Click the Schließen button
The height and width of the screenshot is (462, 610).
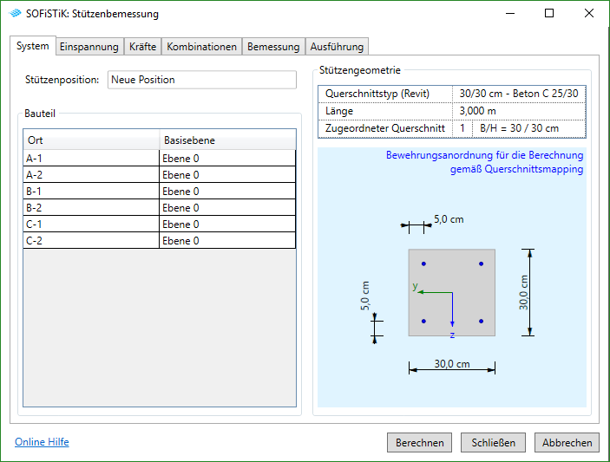click(493, 442)
